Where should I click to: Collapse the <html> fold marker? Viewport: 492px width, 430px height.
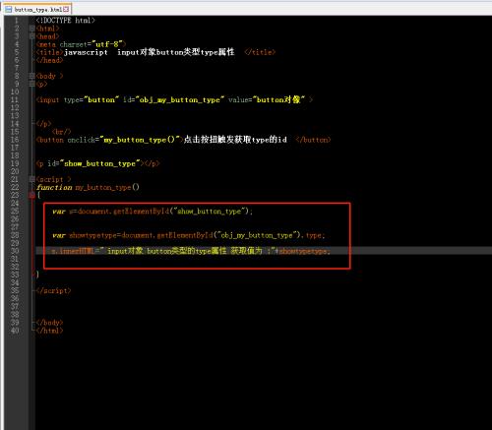tap(31, 29)
